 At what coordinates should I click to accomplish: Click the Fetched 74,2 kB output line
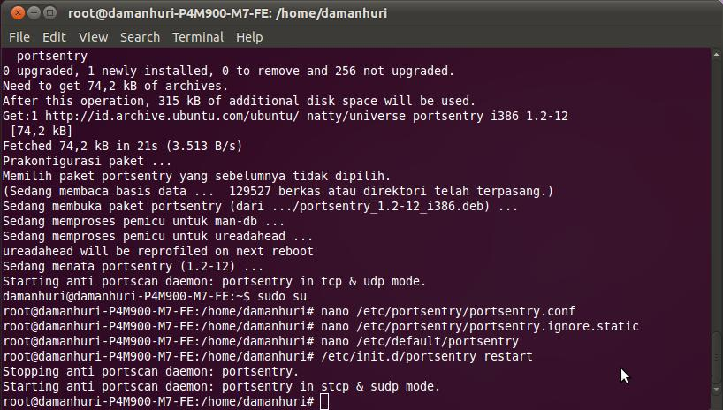tap(122, 146)
